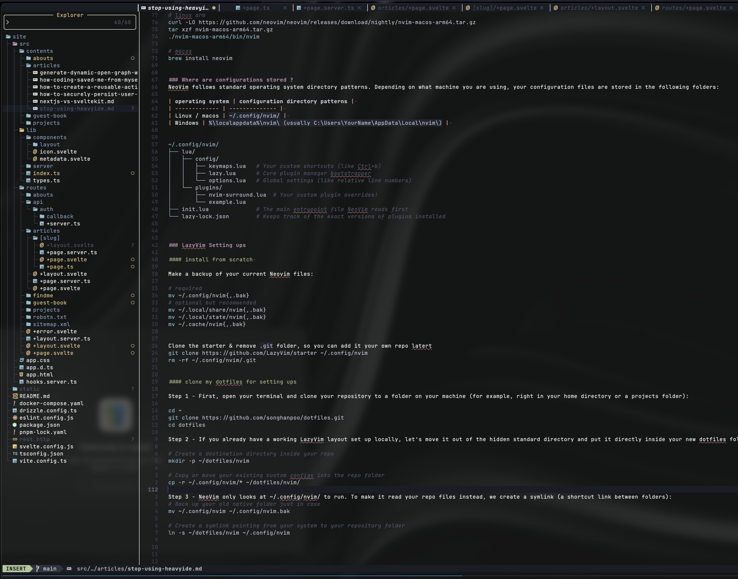This screenshot has width=738, height=579.
Task: Click the TypeScript icon beside types.ts
Action: (29, 181)
